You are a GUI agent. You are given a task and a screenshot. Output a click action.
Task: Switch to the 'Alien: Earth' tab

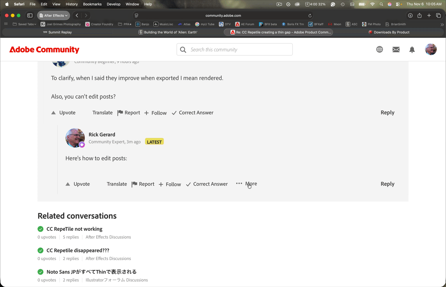coord(168,32)
